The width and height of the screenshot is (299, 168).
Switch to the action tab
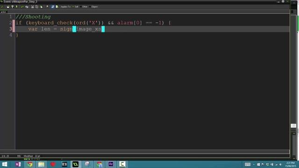(x=3, y=12)
